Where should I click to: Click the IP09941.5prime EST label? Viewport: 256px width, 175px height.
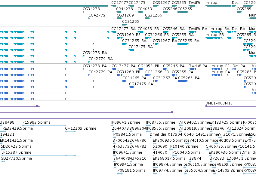pos(128,164)
